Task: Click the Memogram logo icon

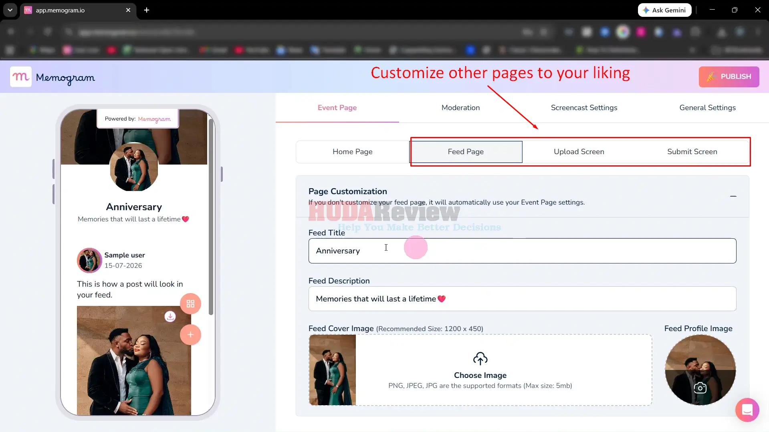Action: [x=21, y=77]
